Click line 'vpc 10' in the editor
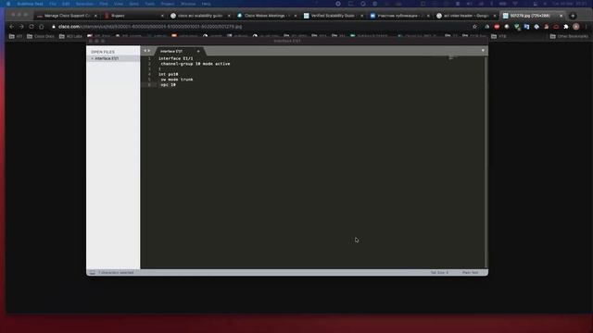 (168, 85)
